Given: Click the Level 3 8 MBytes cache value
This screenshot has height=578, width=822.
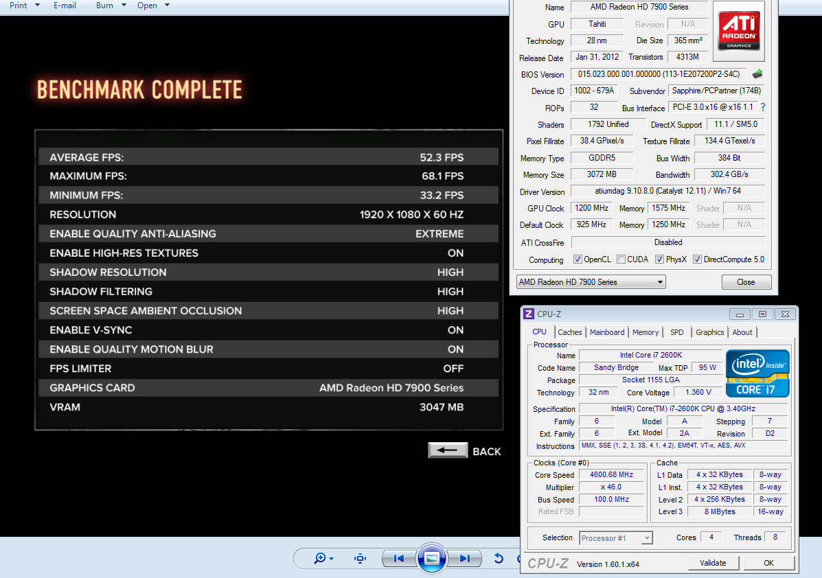Looking at the screenshot, I should click(719, 511).
